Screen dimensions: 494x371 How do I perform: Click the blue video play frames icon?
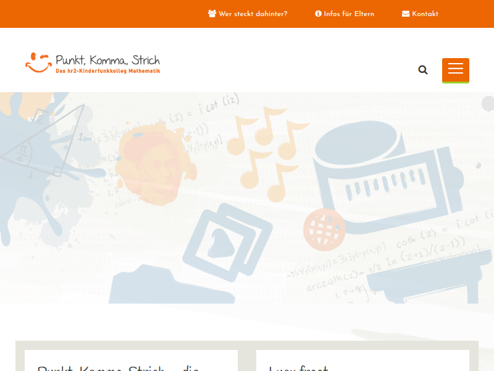click(227, 242)
